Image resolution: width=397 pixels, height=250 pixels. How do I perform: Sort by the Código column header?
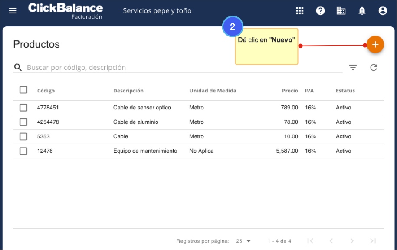pos(46,91)
